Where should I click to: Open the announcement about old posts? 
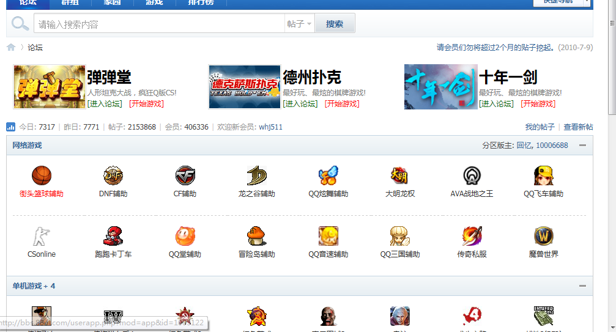(x=497, y=48)
